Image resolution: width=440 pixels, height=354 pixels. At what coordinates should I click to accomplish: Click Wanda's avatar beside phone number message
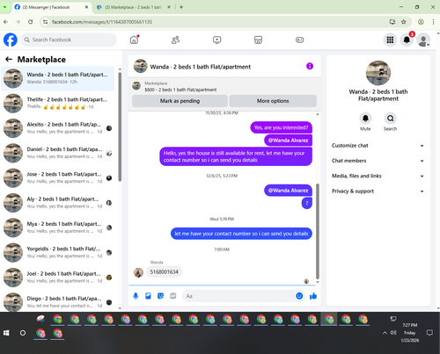click(x=138, y=272)
